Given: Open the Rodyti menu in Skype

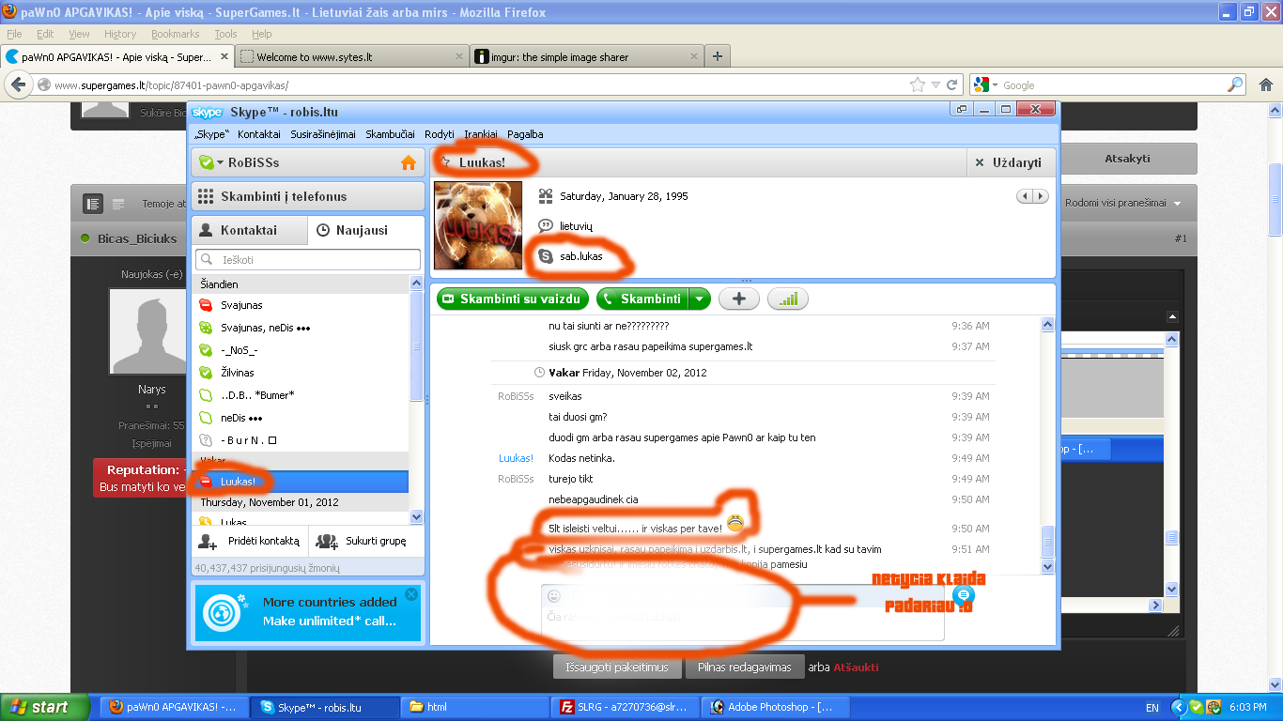Looking at the screenshot, I should click(440, 134).
